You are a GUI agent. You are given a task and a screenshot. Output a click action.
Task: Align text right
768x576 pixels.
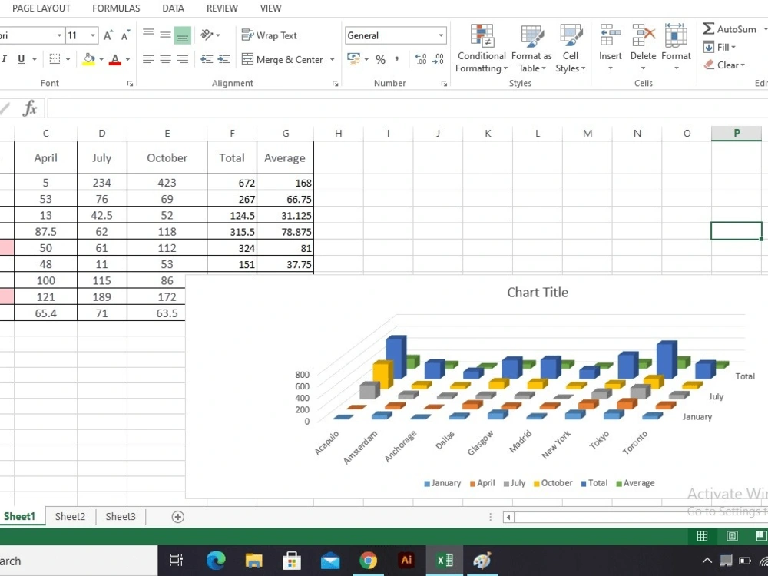(x=183, y=59)
